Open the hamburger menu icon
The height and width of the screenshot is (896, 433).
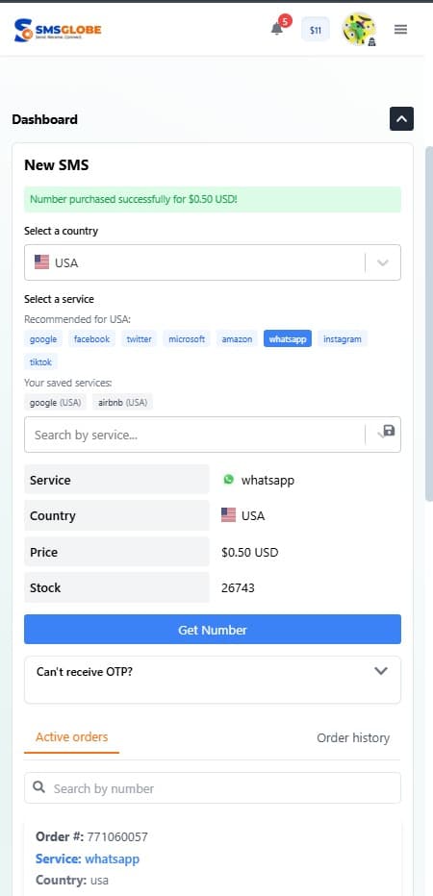(400, 29)
